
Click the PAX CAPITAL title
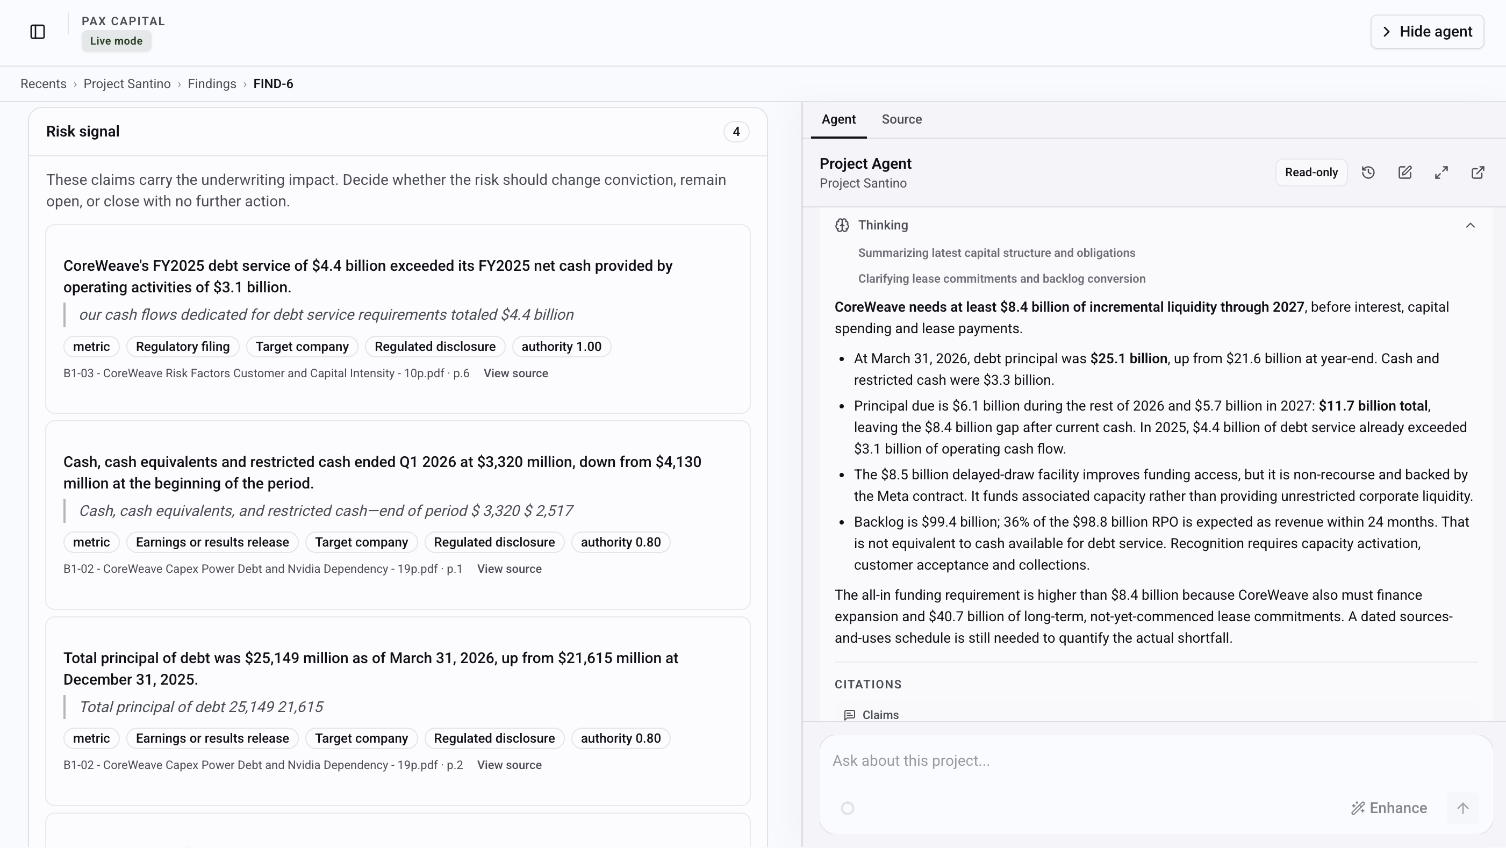pyautogui.click(x=124, y=21)
